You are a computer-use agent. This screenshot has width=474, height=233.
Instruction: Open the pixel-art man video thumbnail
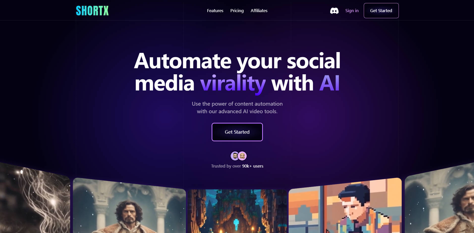[345, 205]
